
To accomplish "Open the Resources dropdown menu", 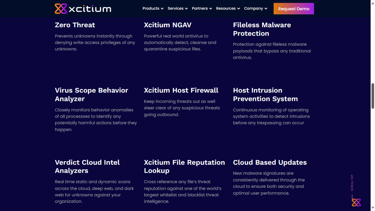I will pos(226,8).
